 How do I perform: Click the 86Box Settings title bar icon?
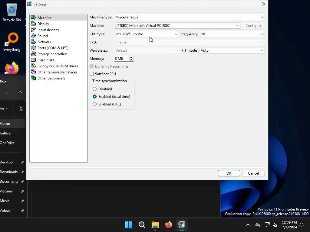(29, 4)
